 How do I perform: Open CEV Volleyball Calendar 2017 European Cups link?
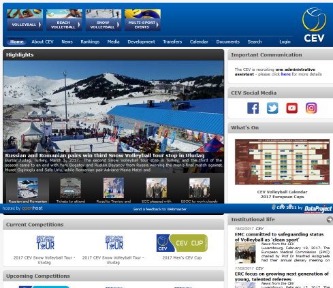coord(282,194)
